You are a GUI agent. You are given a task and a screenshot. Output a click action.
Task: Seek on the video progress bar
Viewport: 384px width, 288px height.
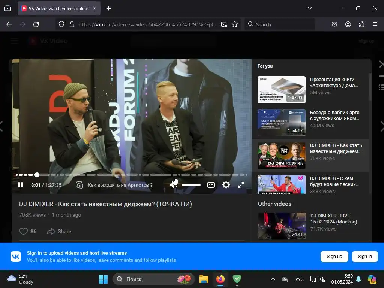132,175
